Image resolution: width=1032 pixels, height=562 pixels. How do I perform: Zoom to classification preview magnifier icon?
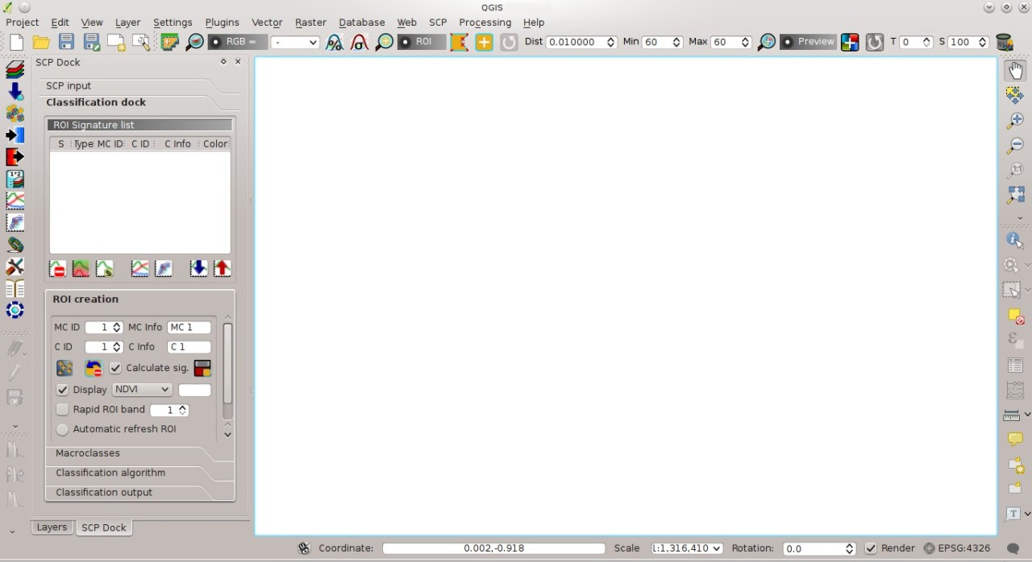(767, 42)
